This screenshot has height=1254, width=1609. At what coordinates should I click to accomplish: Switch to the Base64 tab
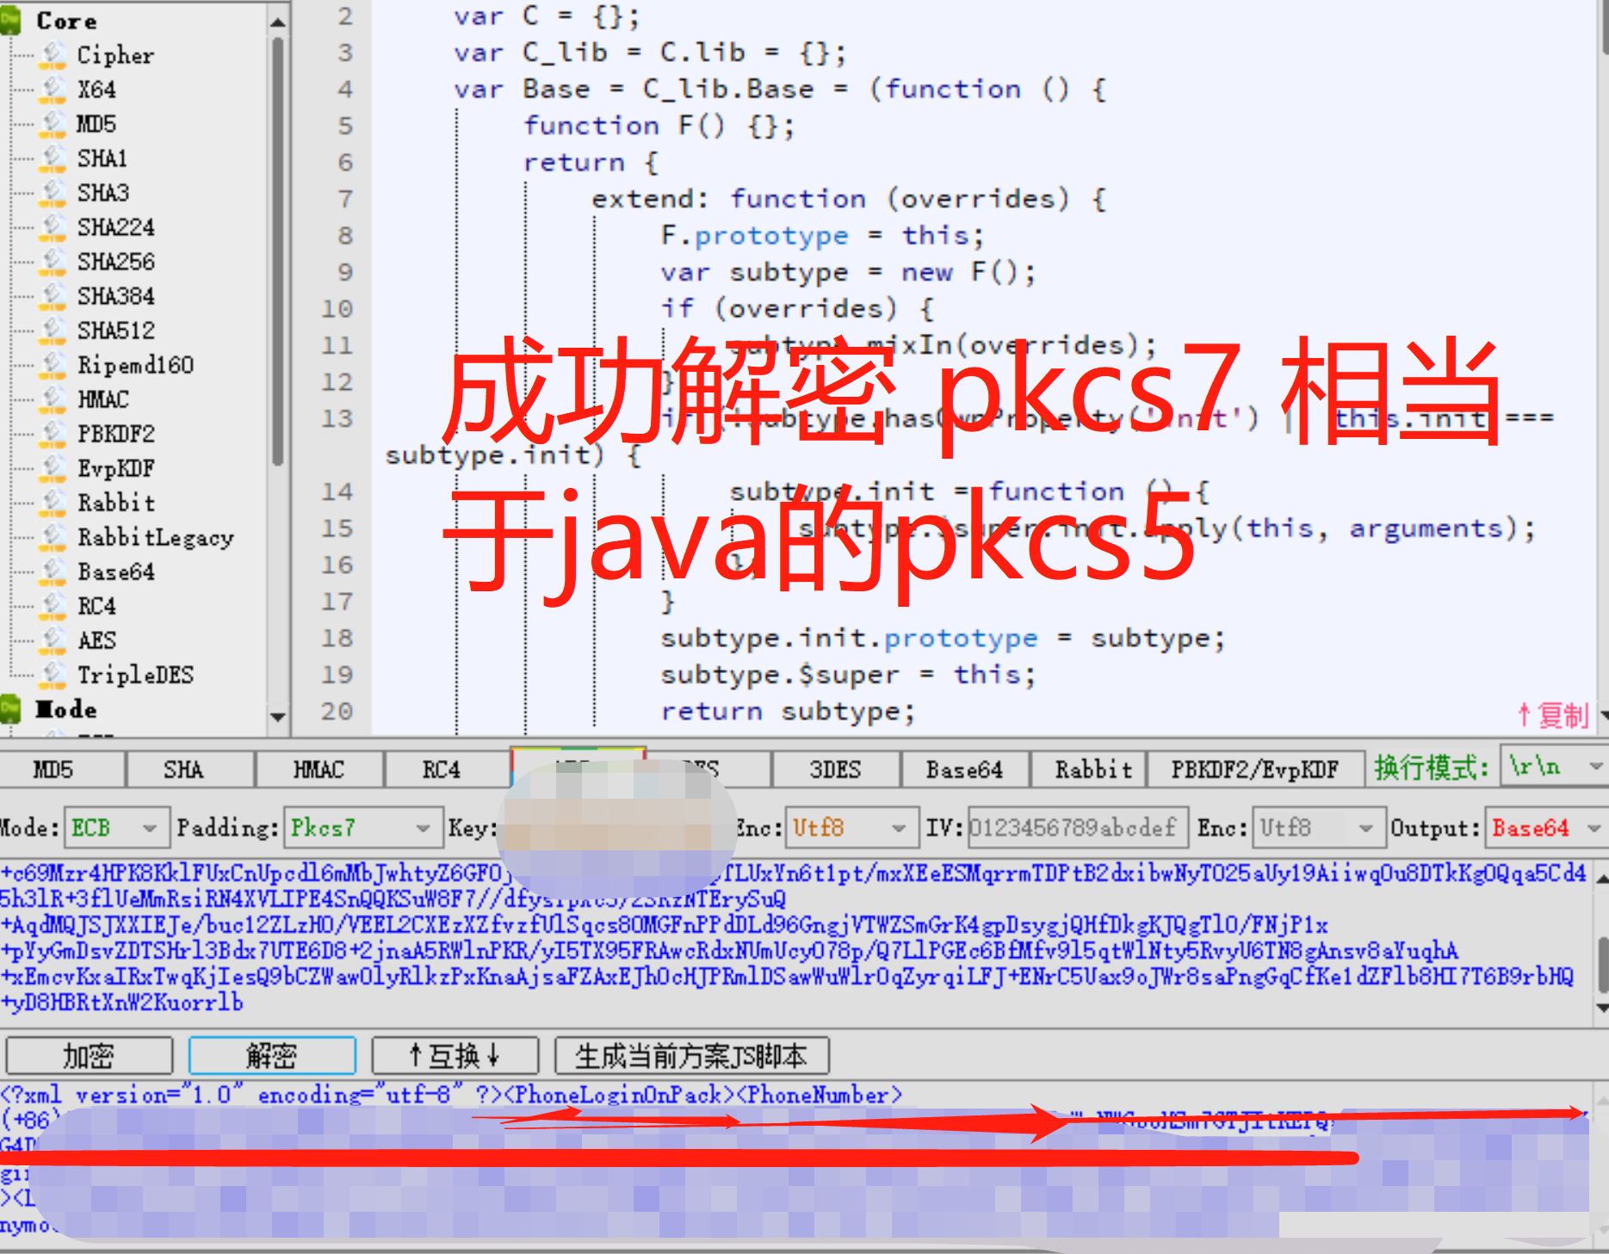[x=965, y=769]
